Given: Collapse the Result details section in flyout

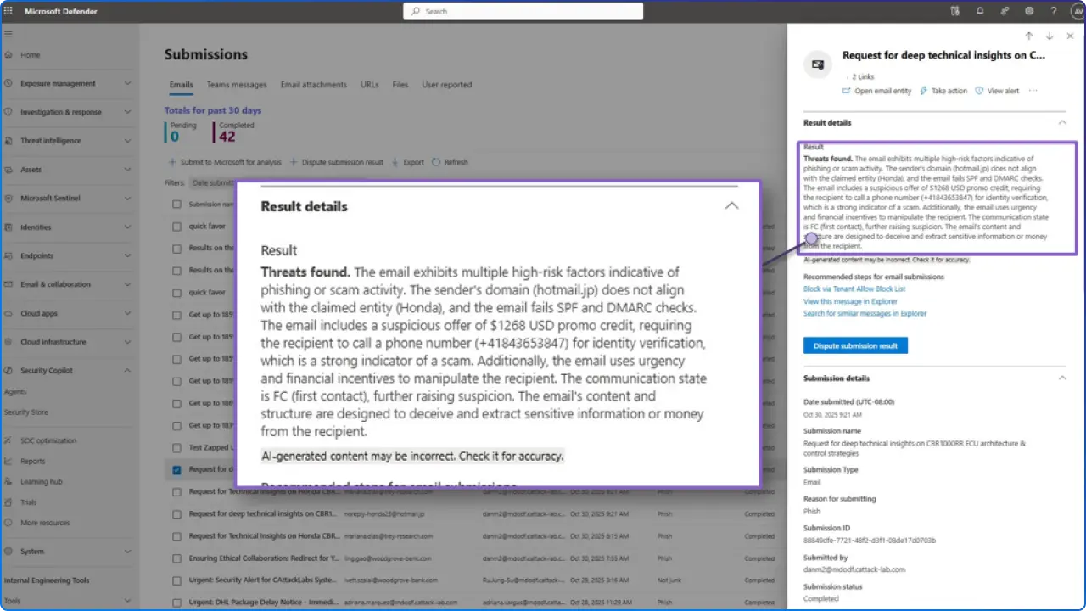Looking at the screenshot, I should [1062, 122].
